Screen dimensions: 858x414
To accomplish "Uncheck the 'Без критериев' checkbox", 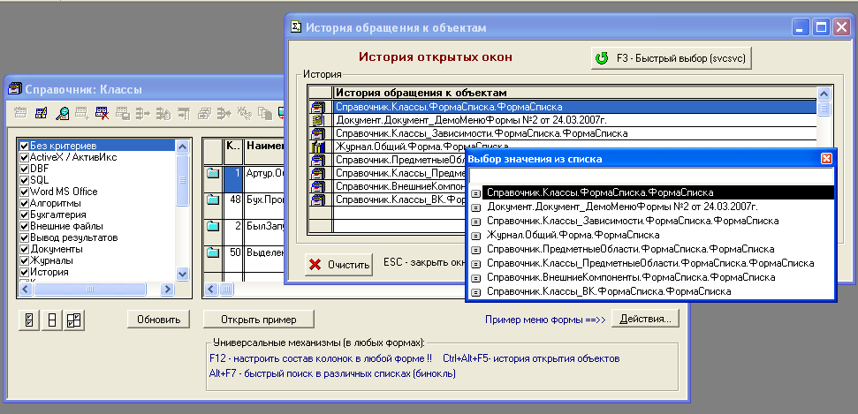I will click(24, 146).
